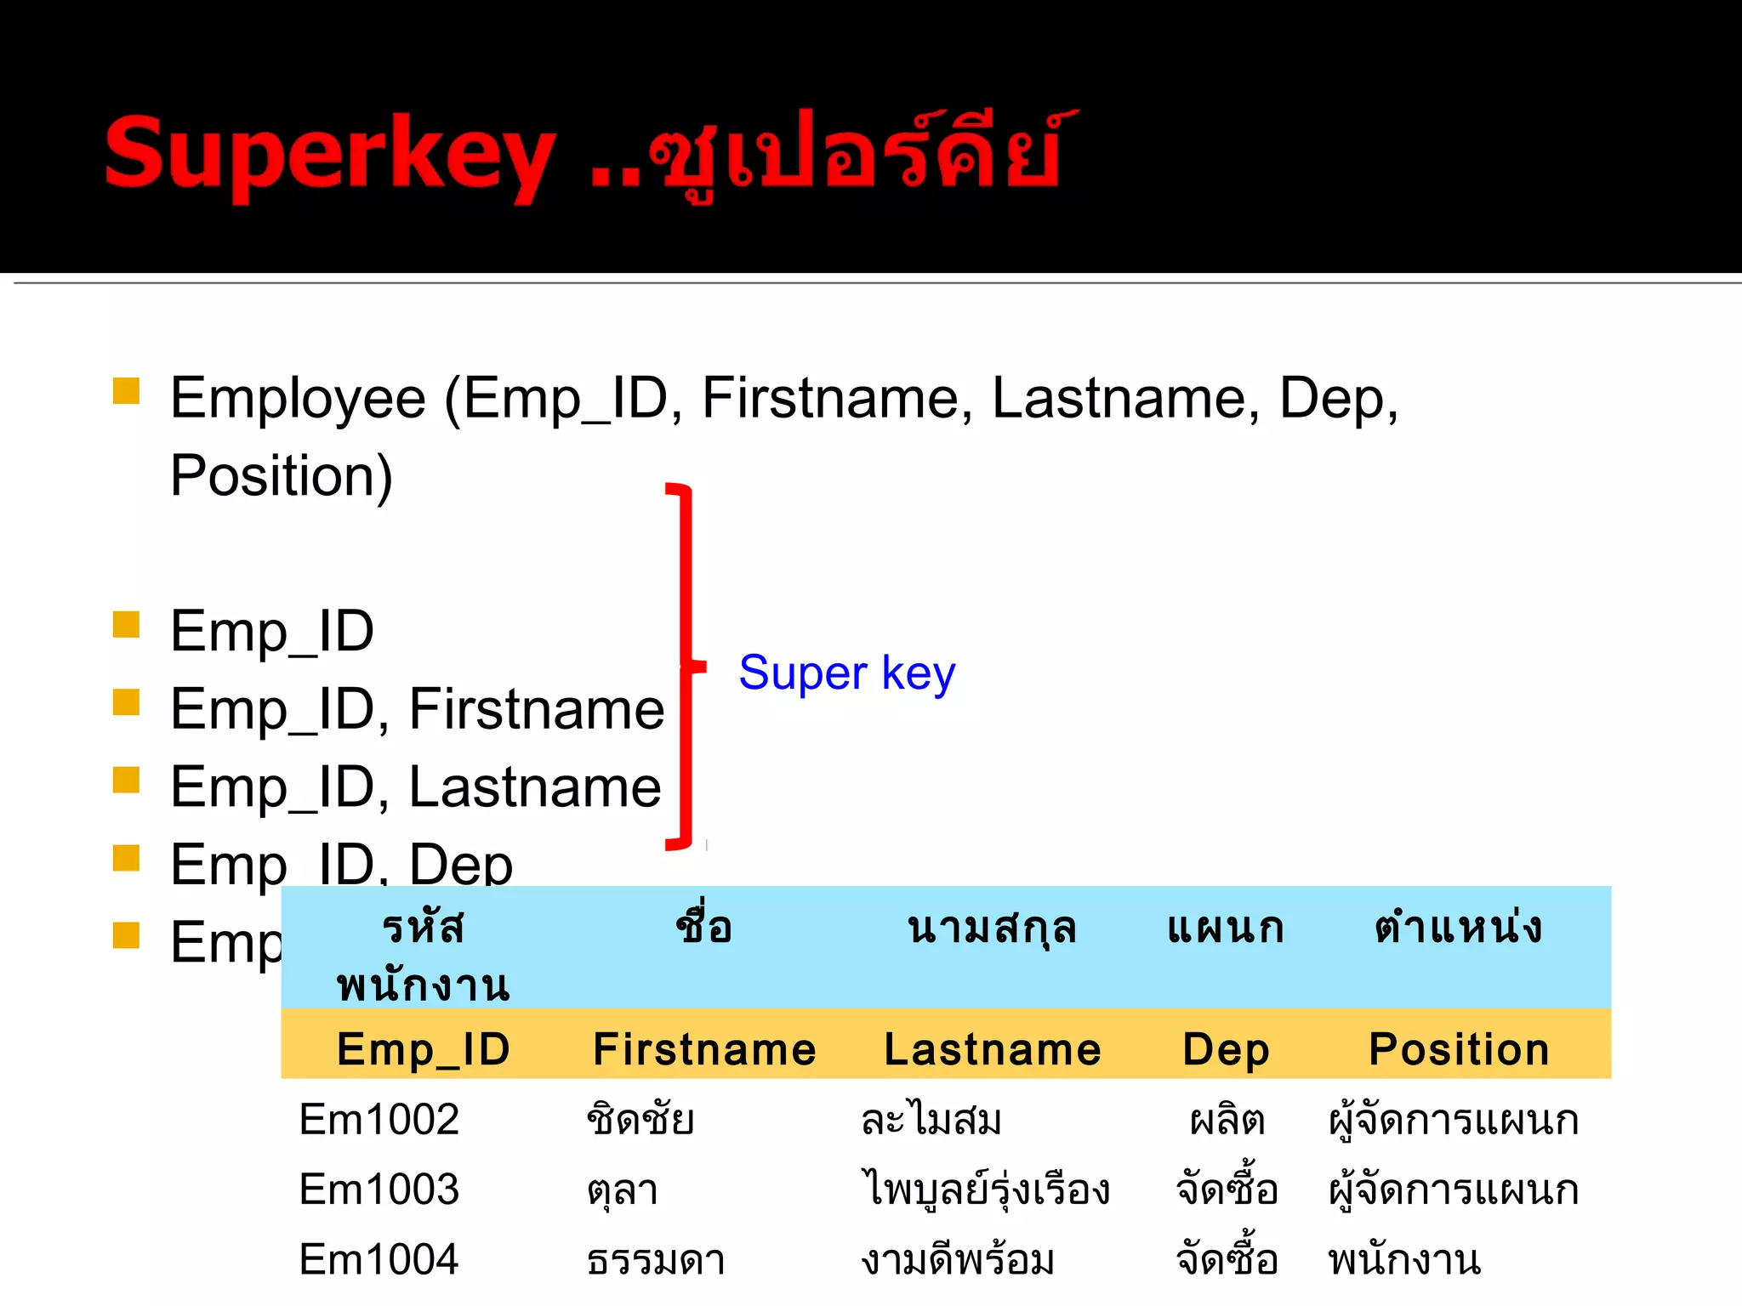Select 'ผู้จัดการแผนก' in the Em1002 row

coord(1454,1121)
